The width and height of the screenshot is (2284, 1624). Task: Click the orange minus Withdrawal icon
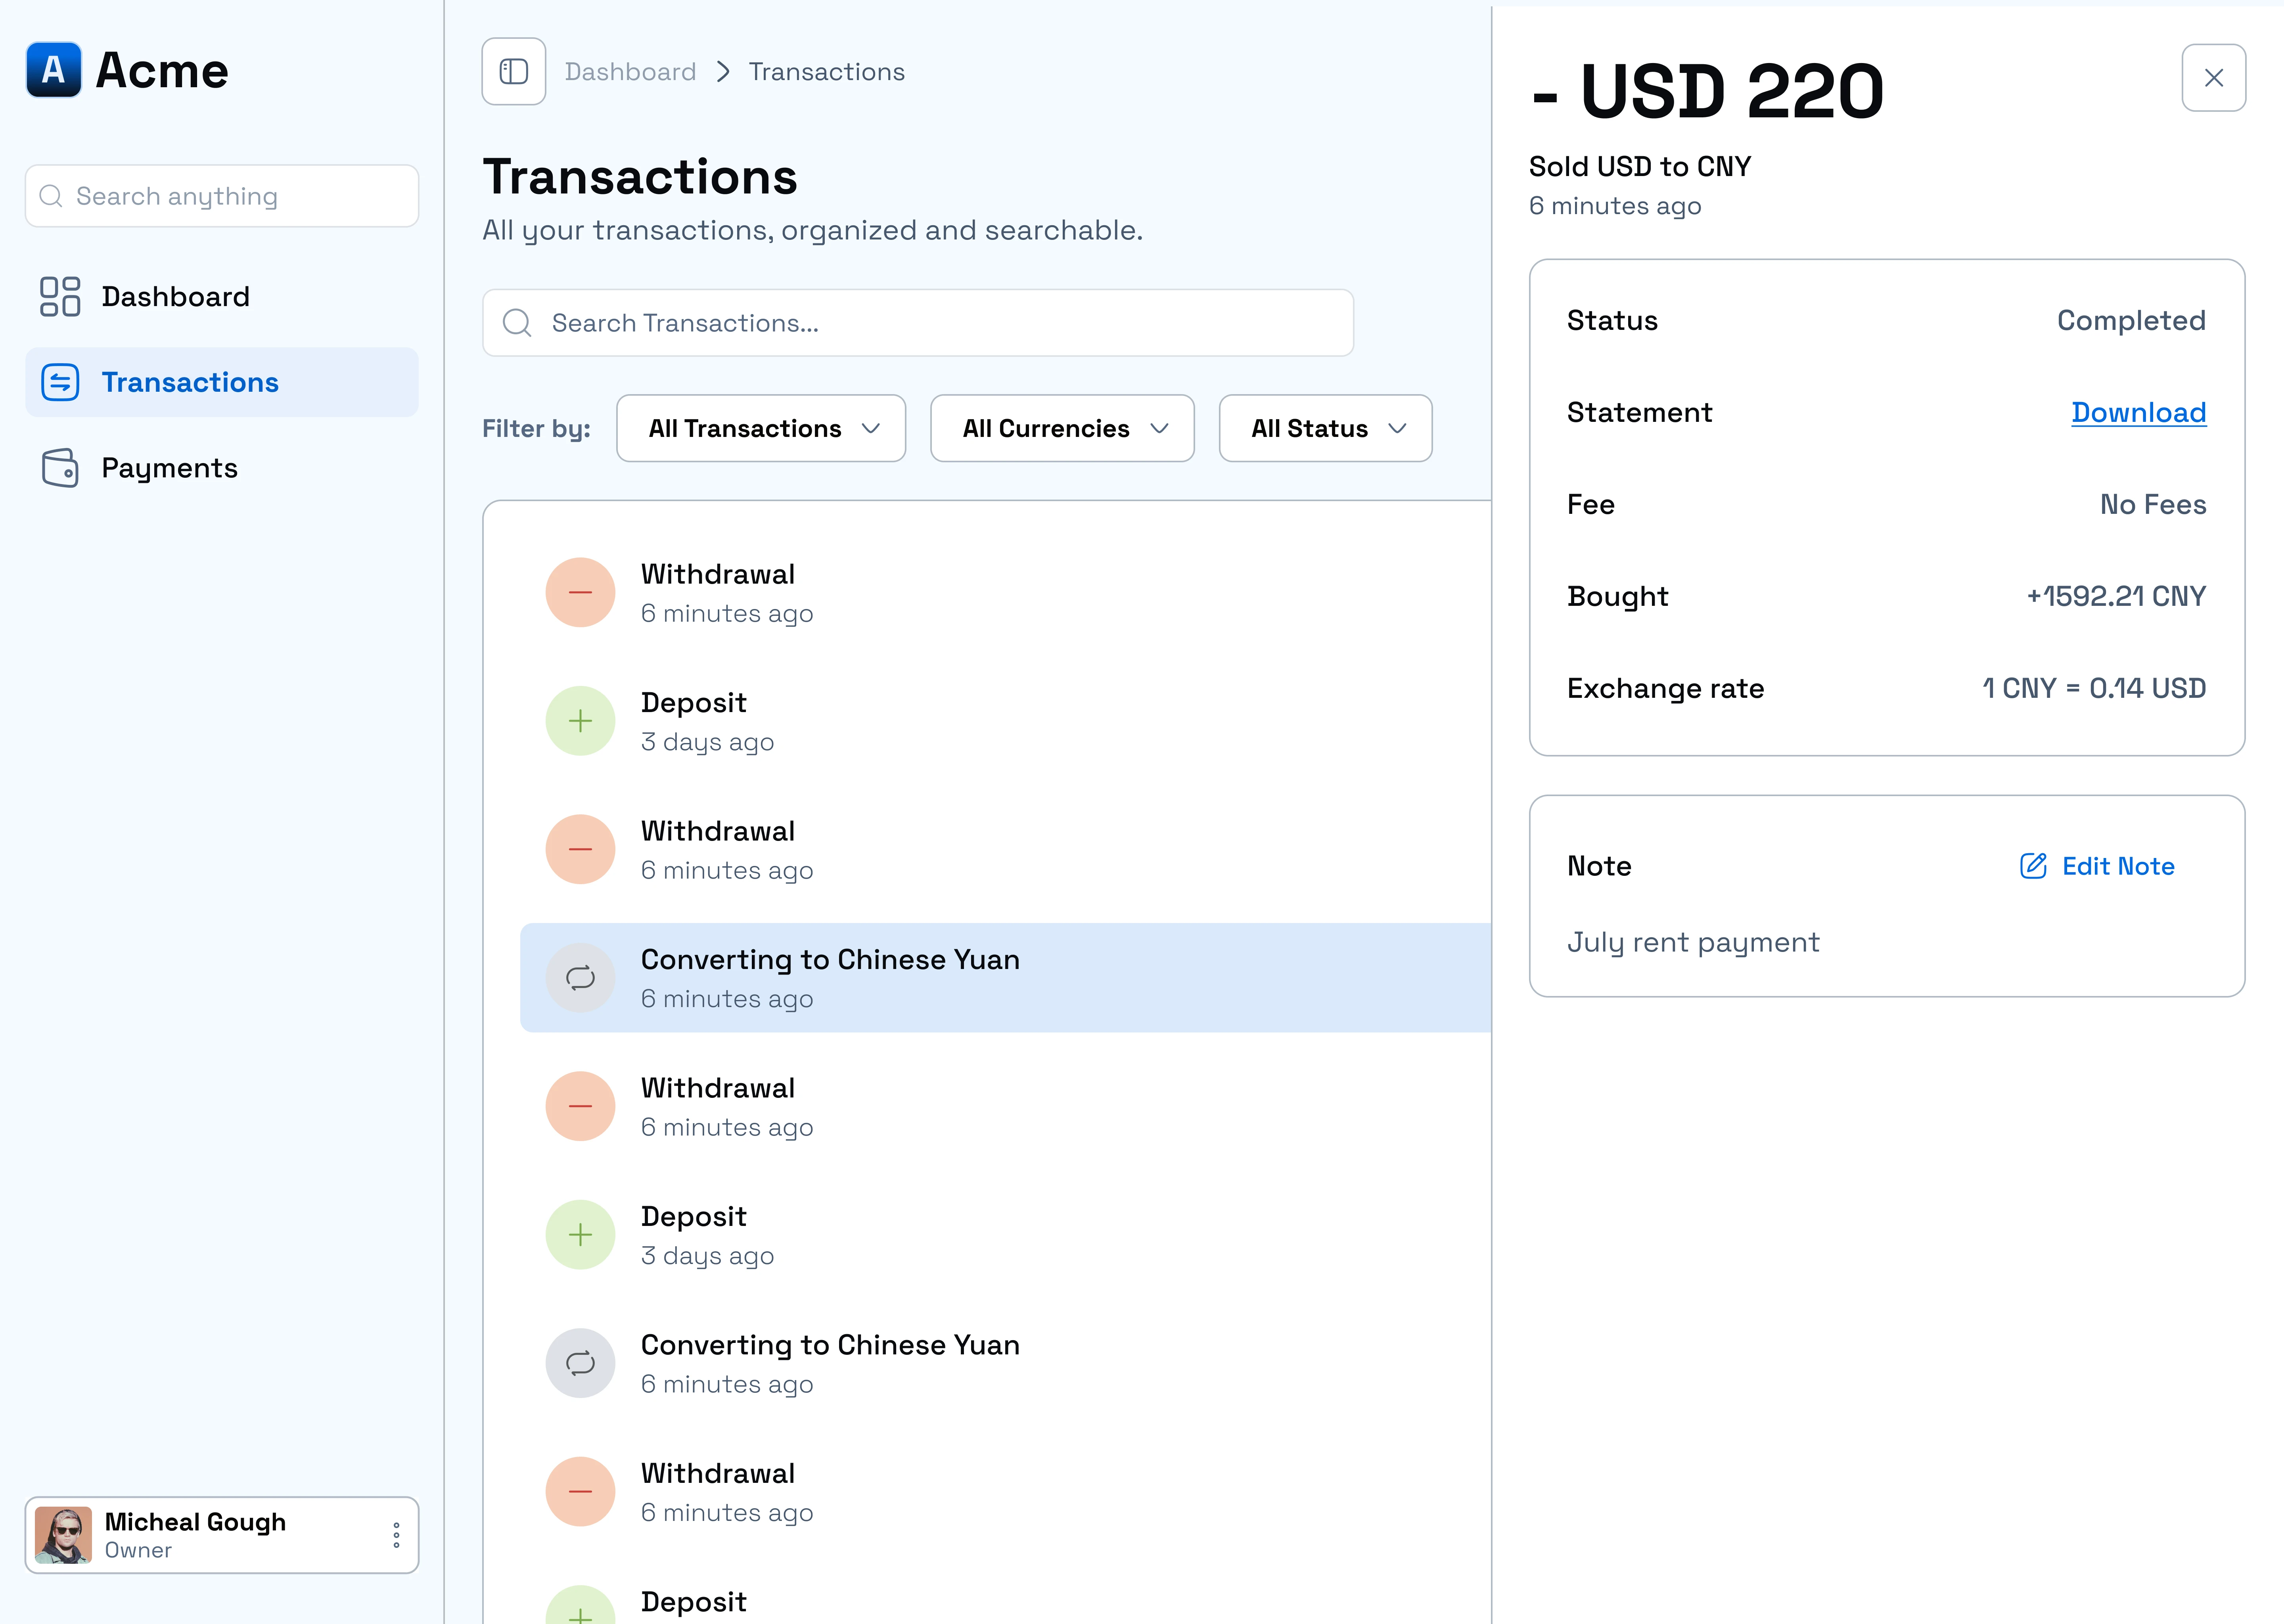coord(580,591)
